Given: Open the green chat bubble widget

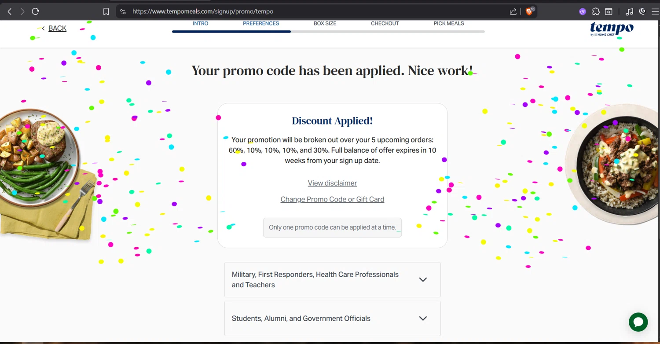Looking at the screenshot, I should [x=638, y=322].
